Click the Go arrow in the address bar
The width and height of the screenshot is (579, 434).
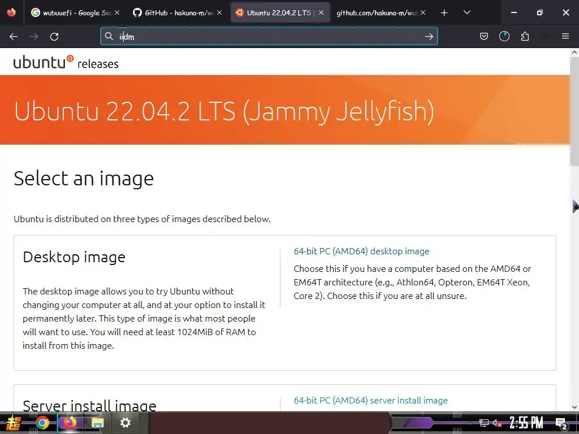pos(429,36)
